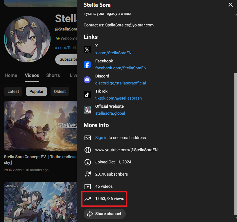
Task: Select the Videos tab
Action: pos(32,75)
